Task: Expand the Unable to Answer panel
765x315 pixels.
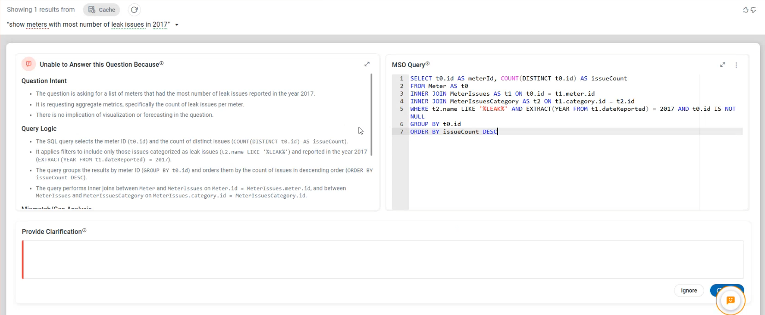Action: pos(367,64)
